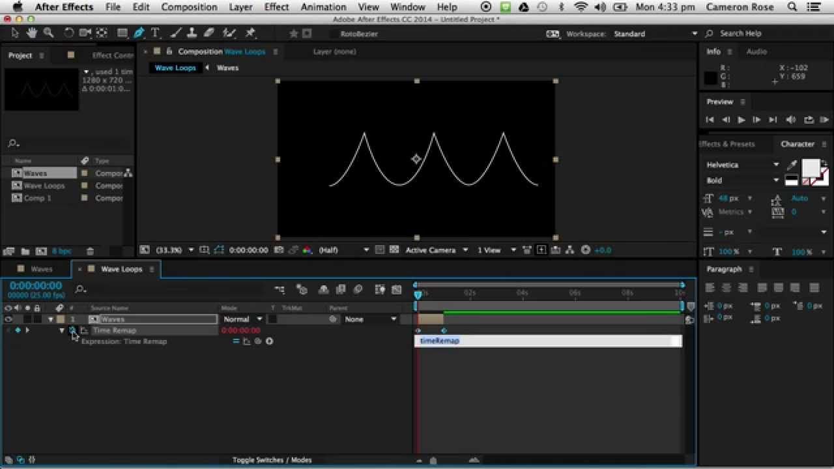Select the Brush tool
Image resolution: width=834 pixels, height=469 pixels.
[177, 33]
